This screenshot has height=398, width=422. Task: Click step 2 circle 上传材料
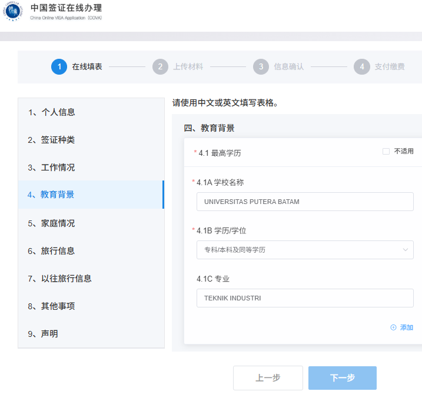tap(160, 66)
